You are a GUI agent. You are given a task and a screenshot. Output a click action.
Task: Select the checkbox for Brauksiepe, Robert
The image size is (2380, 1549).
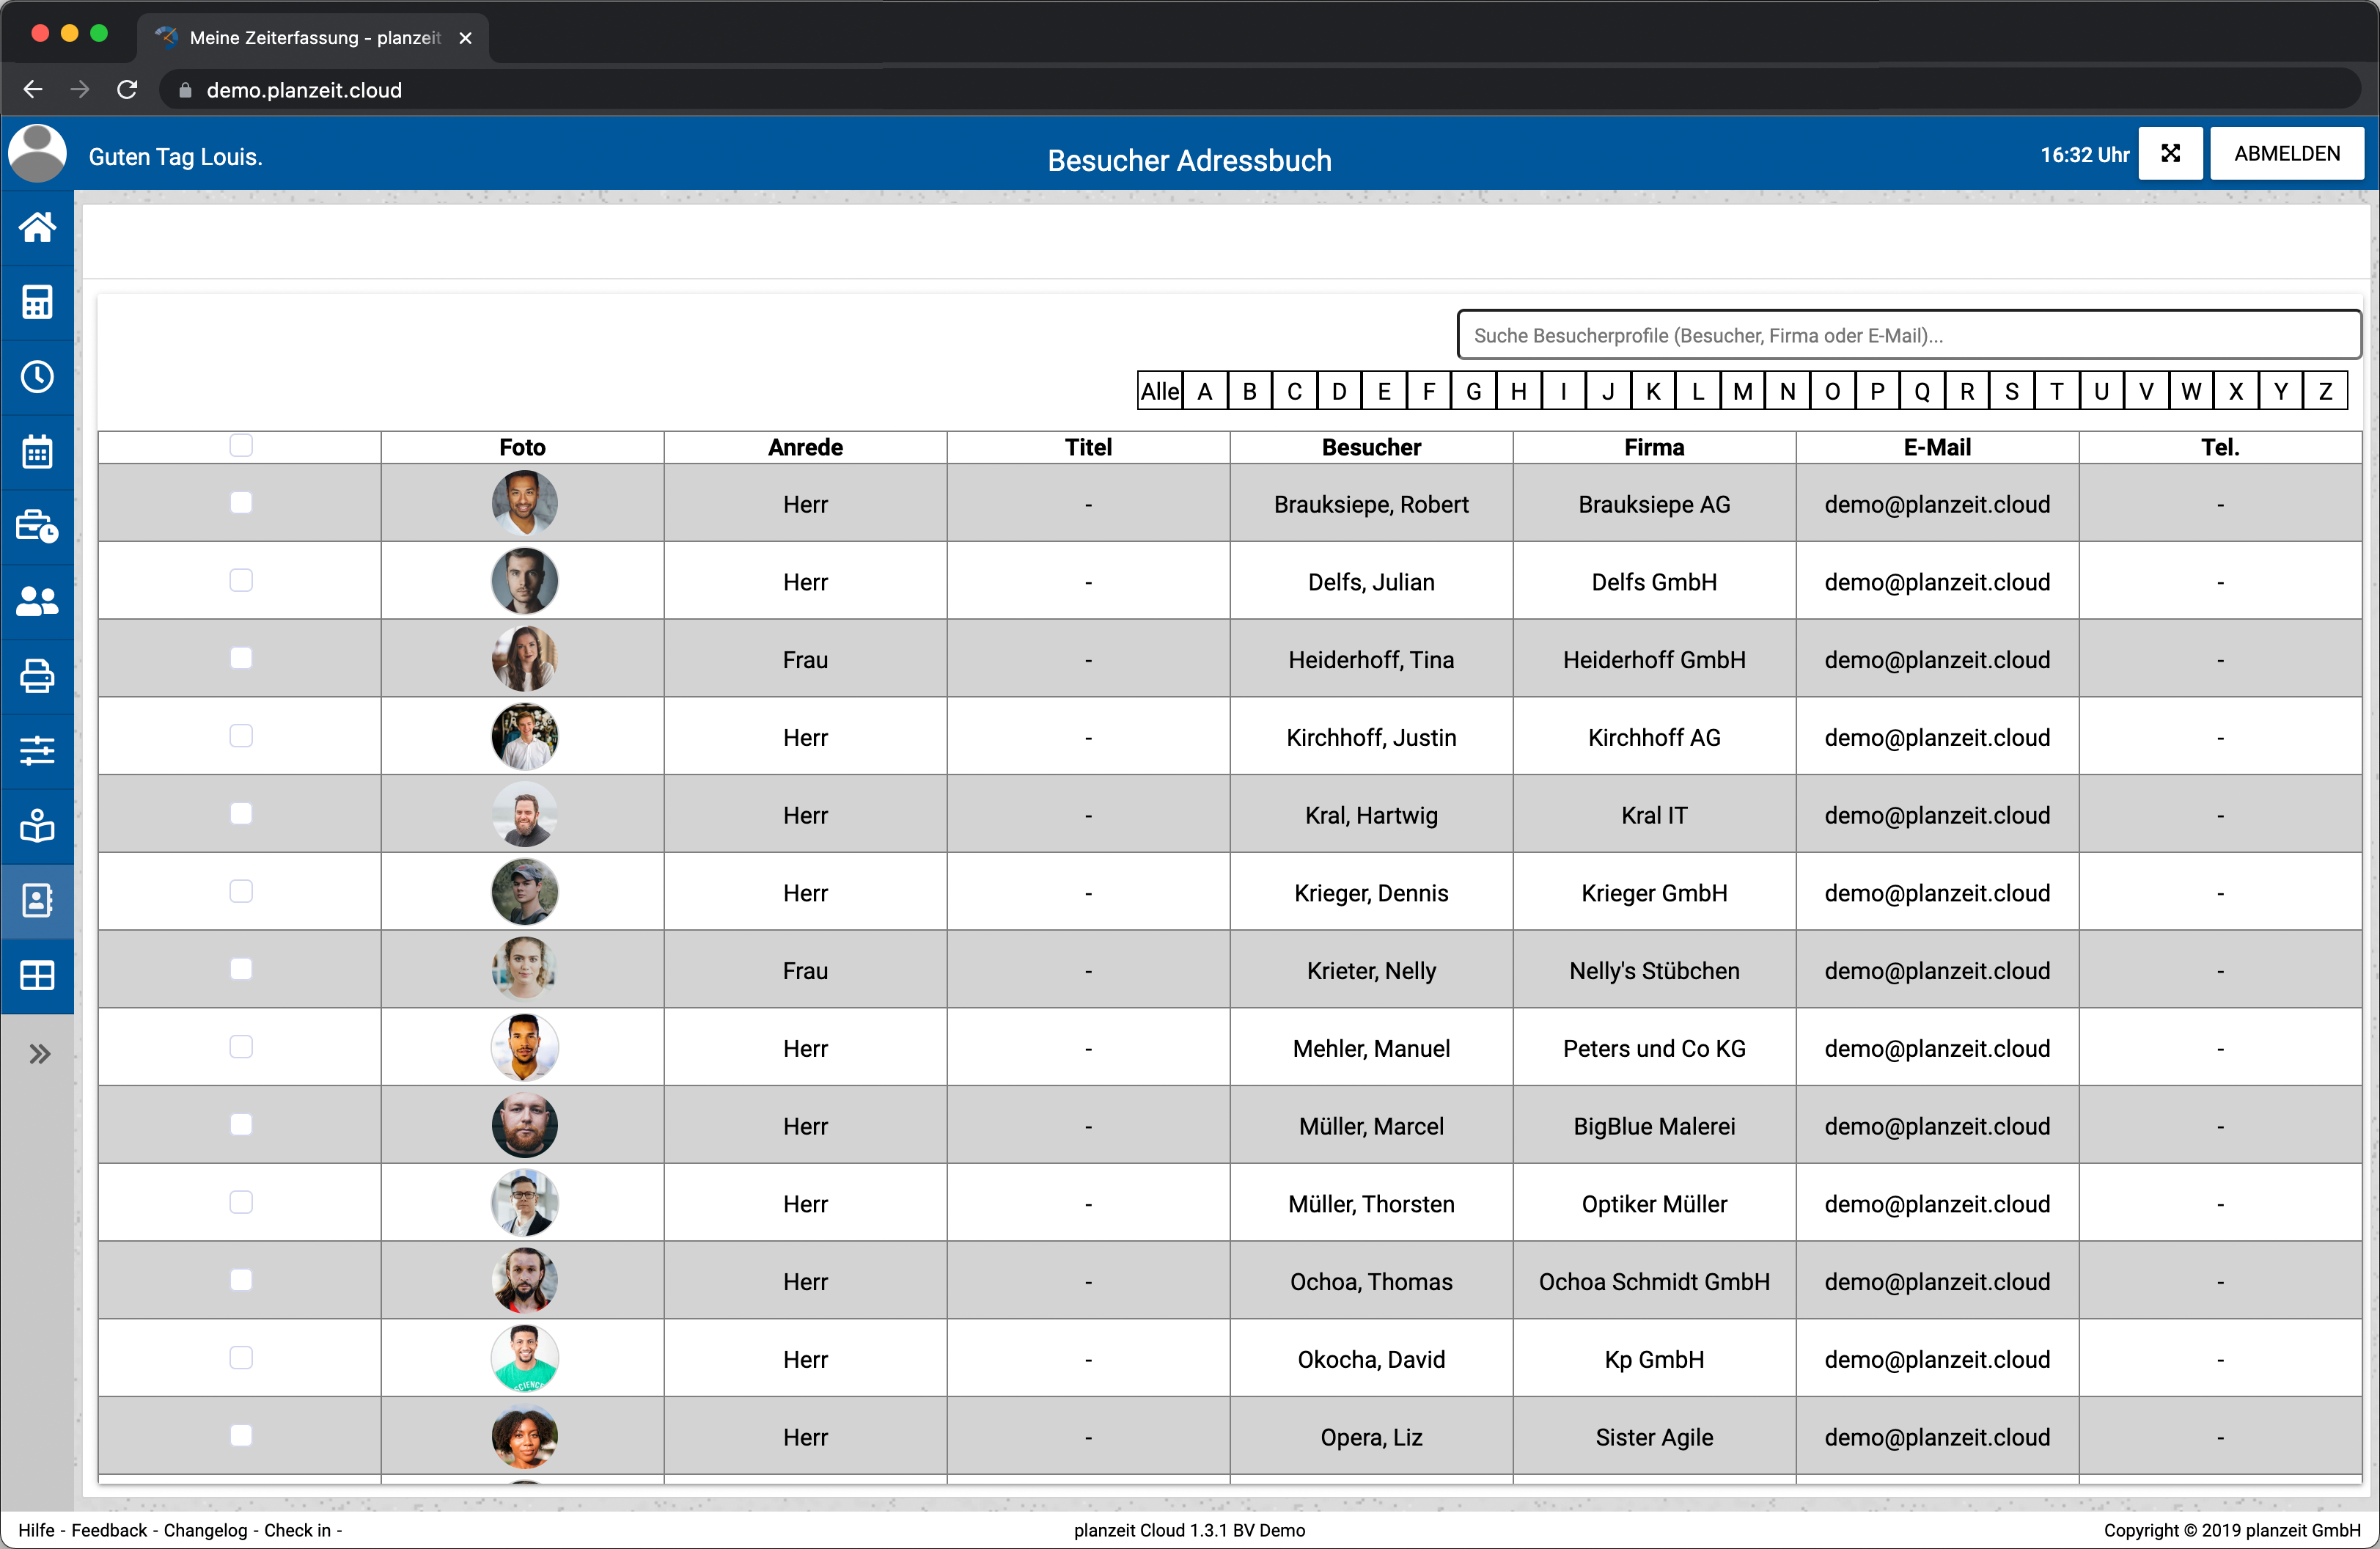(x=240, y=502)
